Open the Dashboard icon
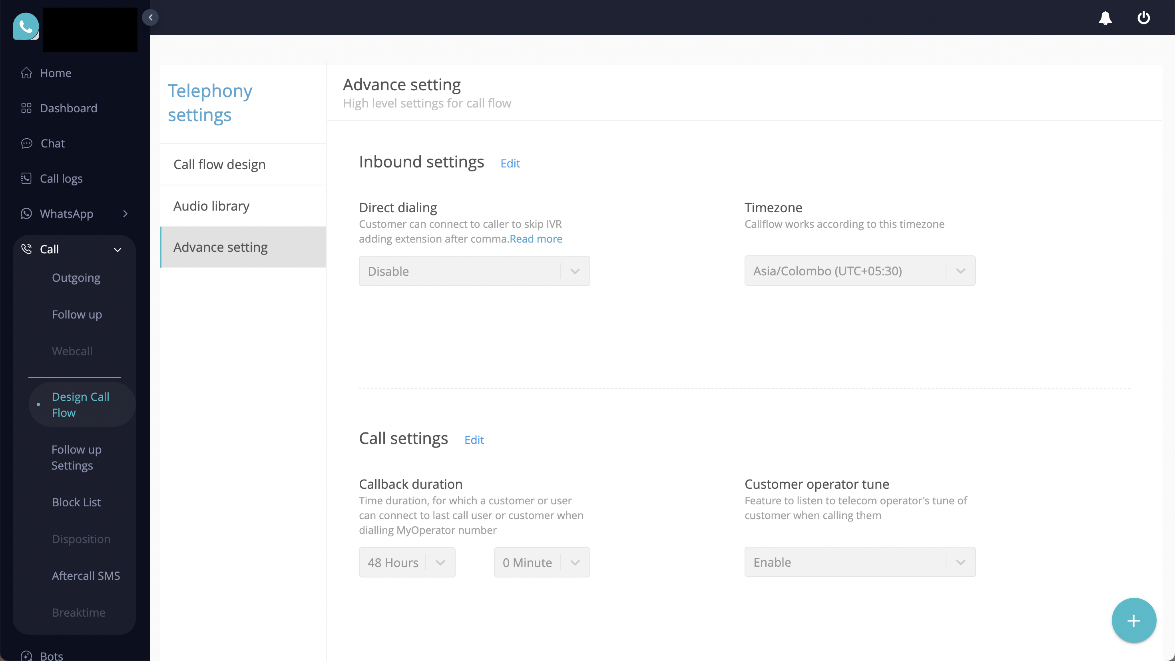 pyautogui.click(x=26, y=108)
